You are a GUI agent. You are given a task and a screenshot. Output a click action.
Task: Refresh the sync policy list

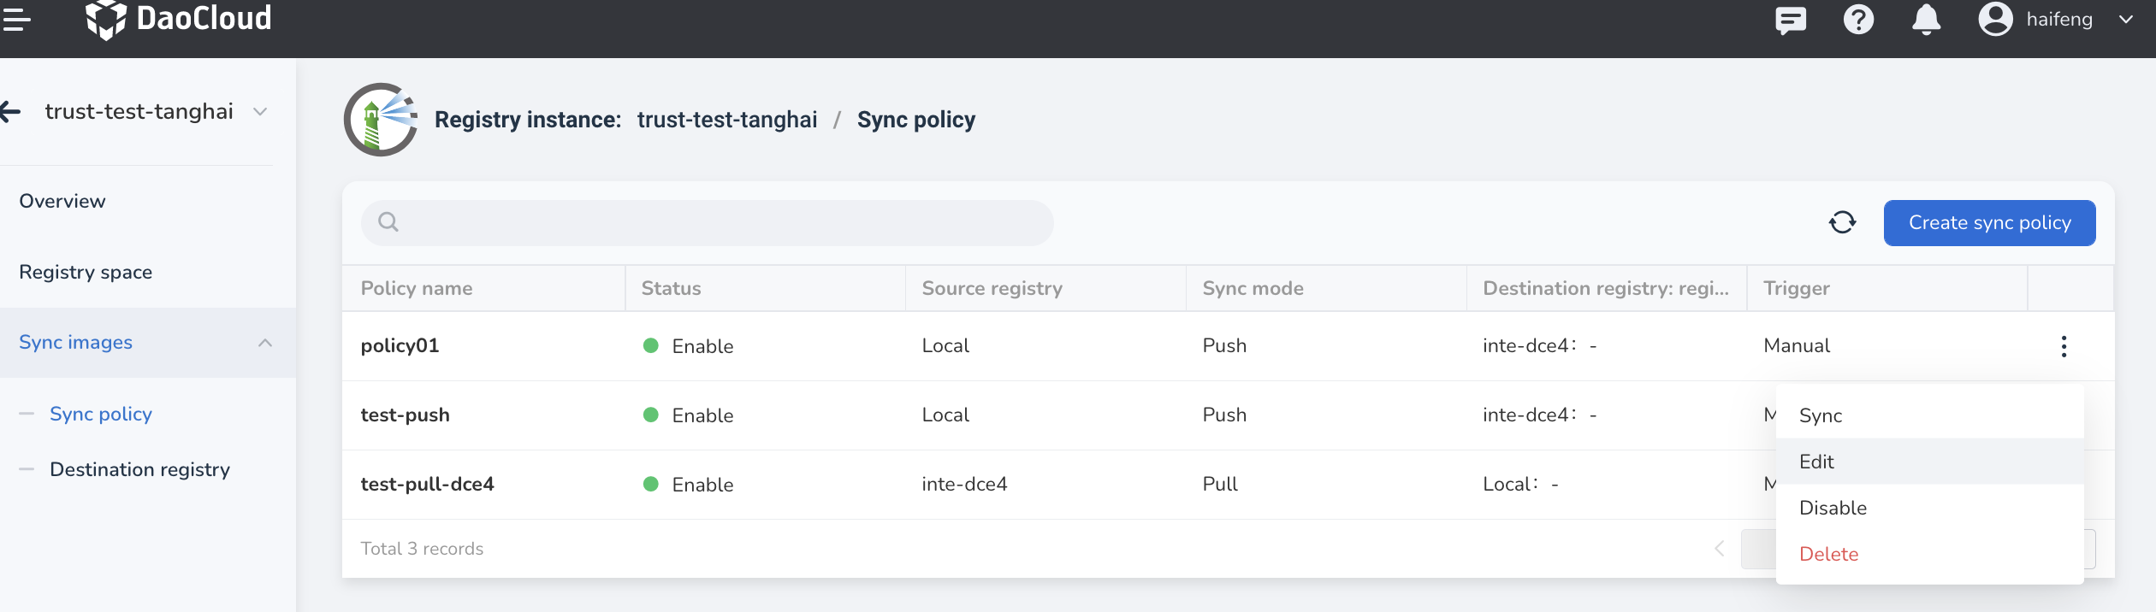point(1842,222)
